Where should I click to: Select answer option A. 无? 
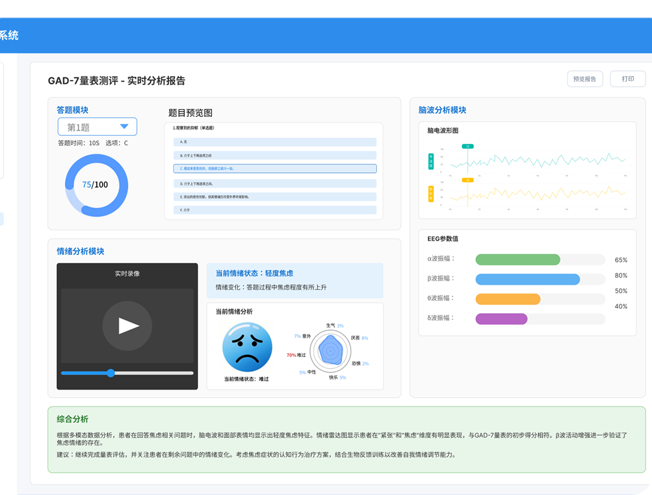[x=274, y=142]
